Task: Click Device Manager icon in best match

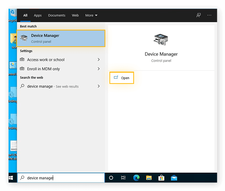Action: click(x=24, y=38)
